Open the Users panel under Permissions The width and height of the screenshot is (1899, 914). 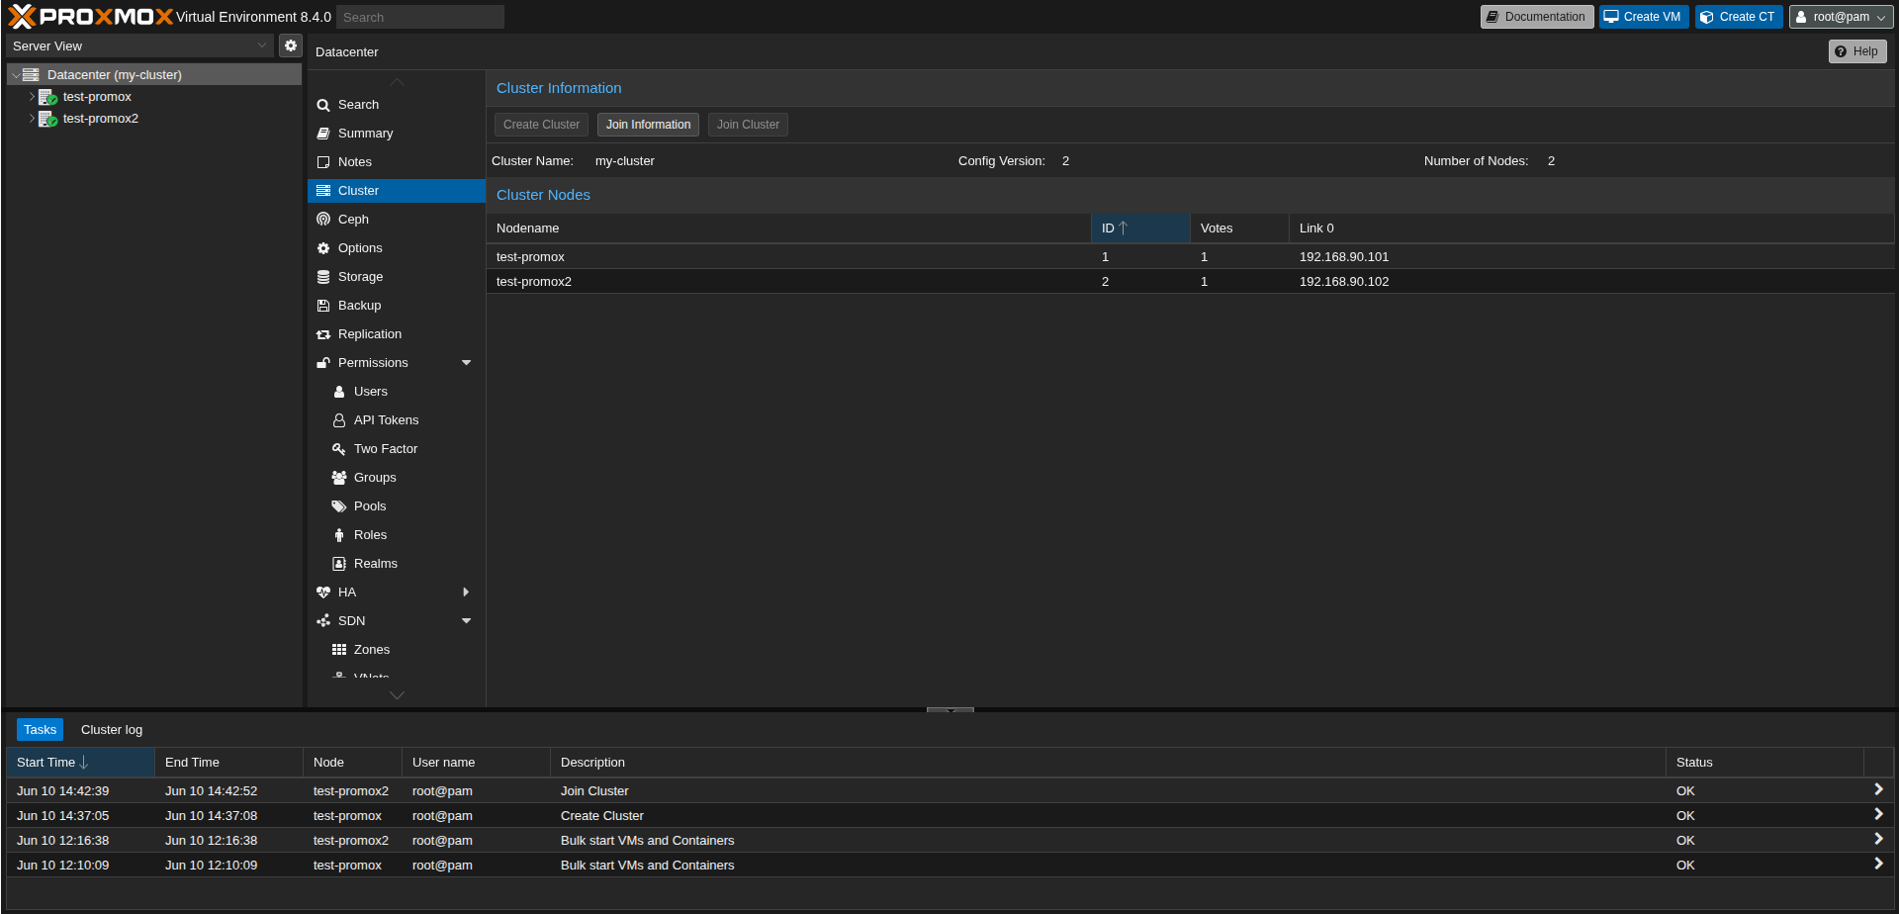click(x=371, y=391)
